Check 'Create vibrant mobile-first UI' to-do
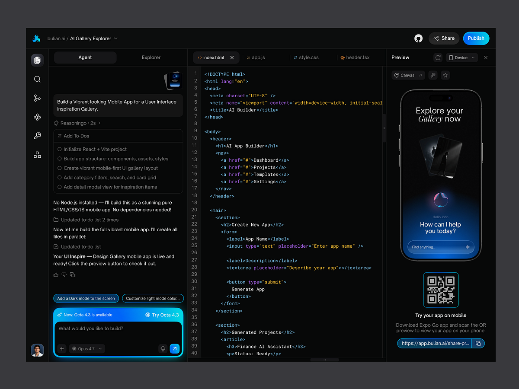 tap(60, 168)
